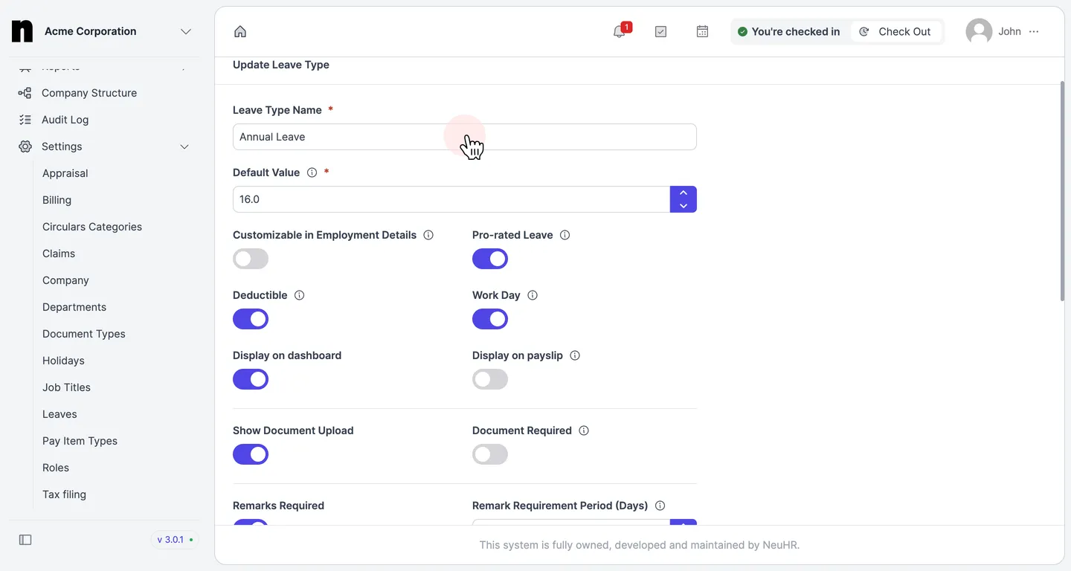This screenshot has height=571, width=1071.
Task: Show info for Deductible
Action: [x=299, y=295]
